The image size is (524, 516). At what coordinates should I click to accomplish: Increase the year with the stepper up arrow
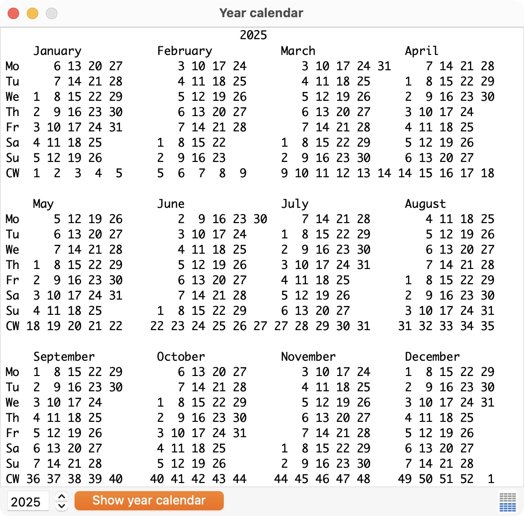[62, 496]
